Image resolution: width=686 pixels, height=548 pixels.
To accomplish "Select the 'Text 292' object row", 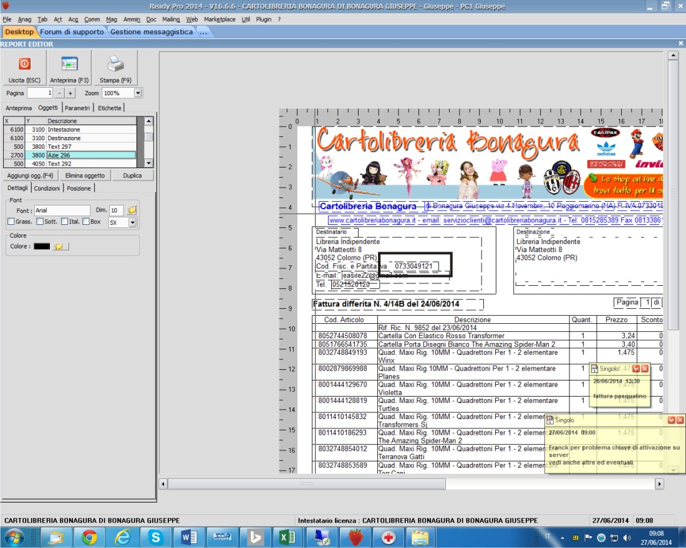I will coord(70,163).
